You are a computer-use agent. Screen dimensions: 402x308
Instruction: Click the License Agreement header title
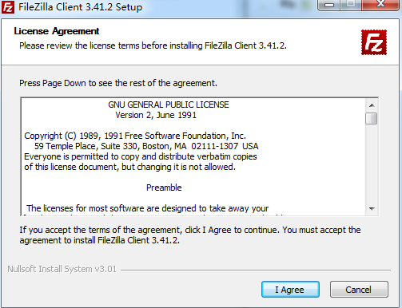[x=57, y=31]
